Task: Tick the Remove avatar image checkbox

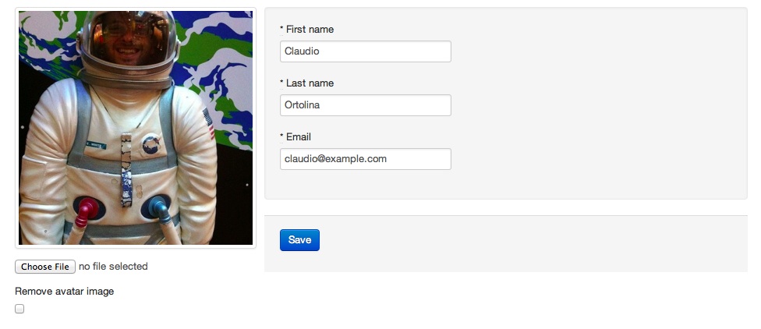Action: 19,309
